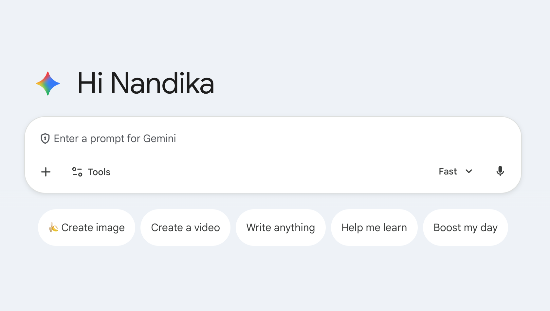The image size is (550, 311).
Task: Click the Gemini prompt input field
Action: click(229, 138)
